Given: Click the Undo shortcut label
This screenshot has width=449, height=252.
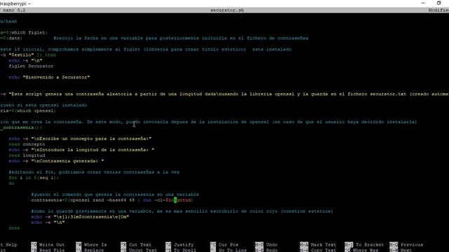Looking at the screenshot, I should coord(272,245).
